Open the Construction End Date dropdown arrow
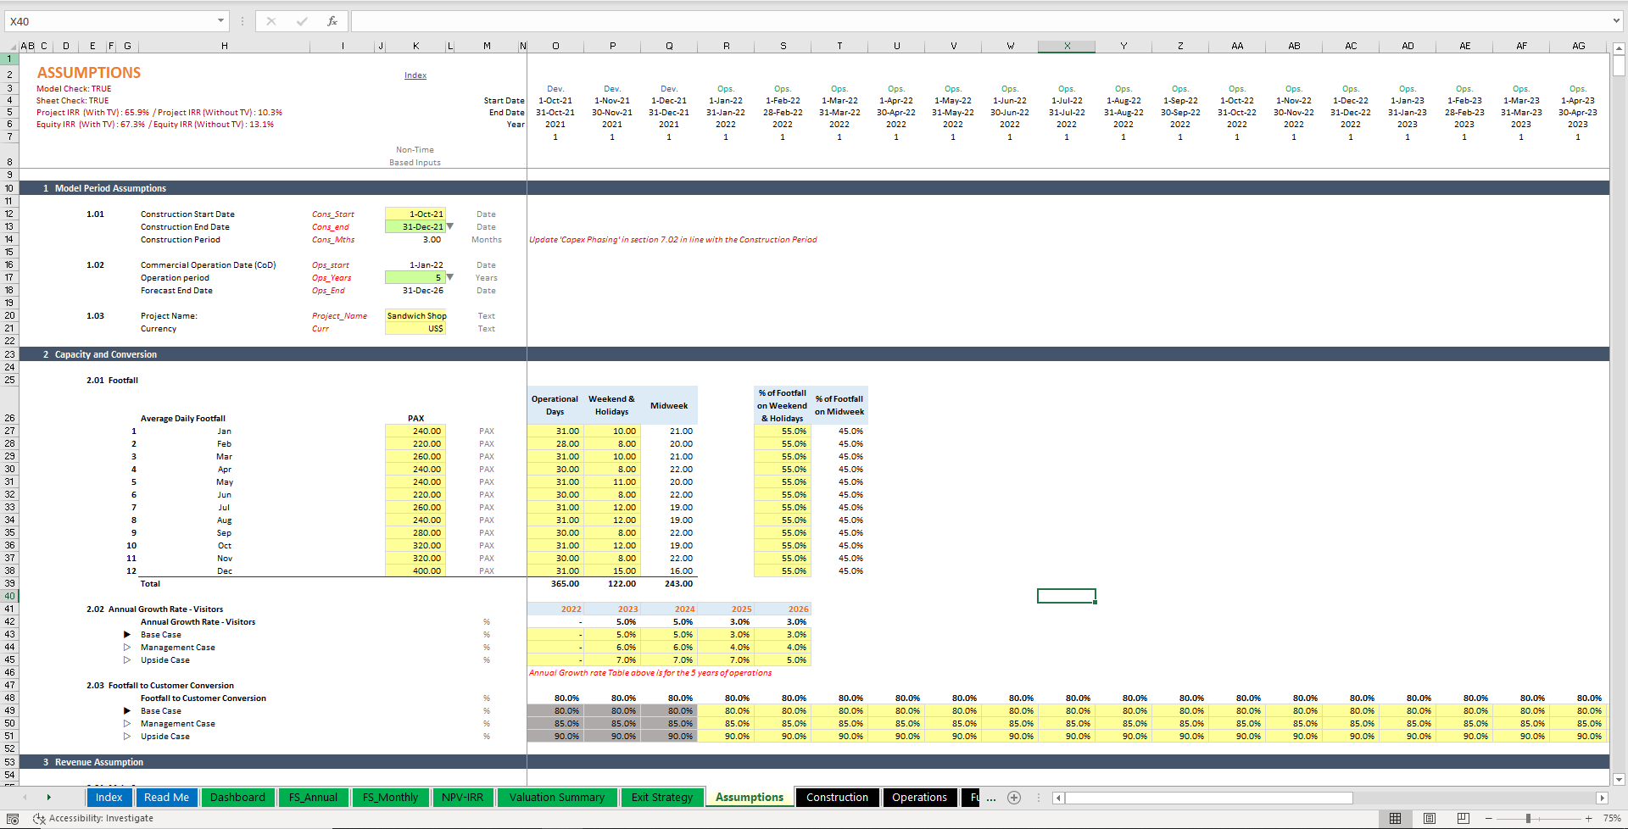 tap(450, 226)
